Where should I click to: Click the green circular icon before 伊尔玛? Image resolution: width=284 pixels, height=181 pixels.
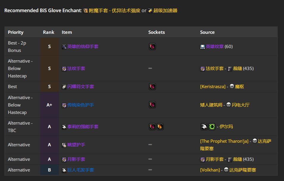coord(212,127)
